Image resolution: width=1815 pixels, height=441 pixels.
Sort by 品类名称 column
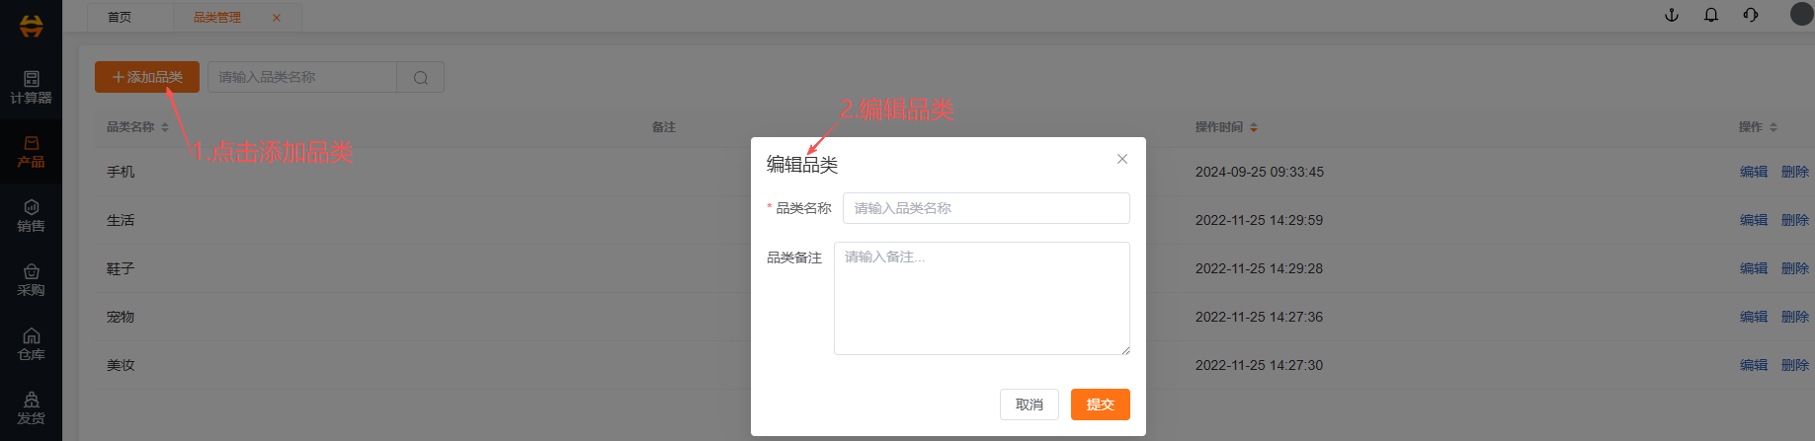[165, 127]
